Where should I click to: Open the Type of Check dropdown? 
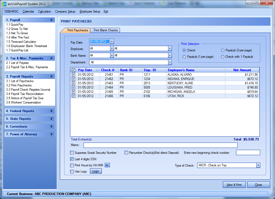click(x=258, y=165)
